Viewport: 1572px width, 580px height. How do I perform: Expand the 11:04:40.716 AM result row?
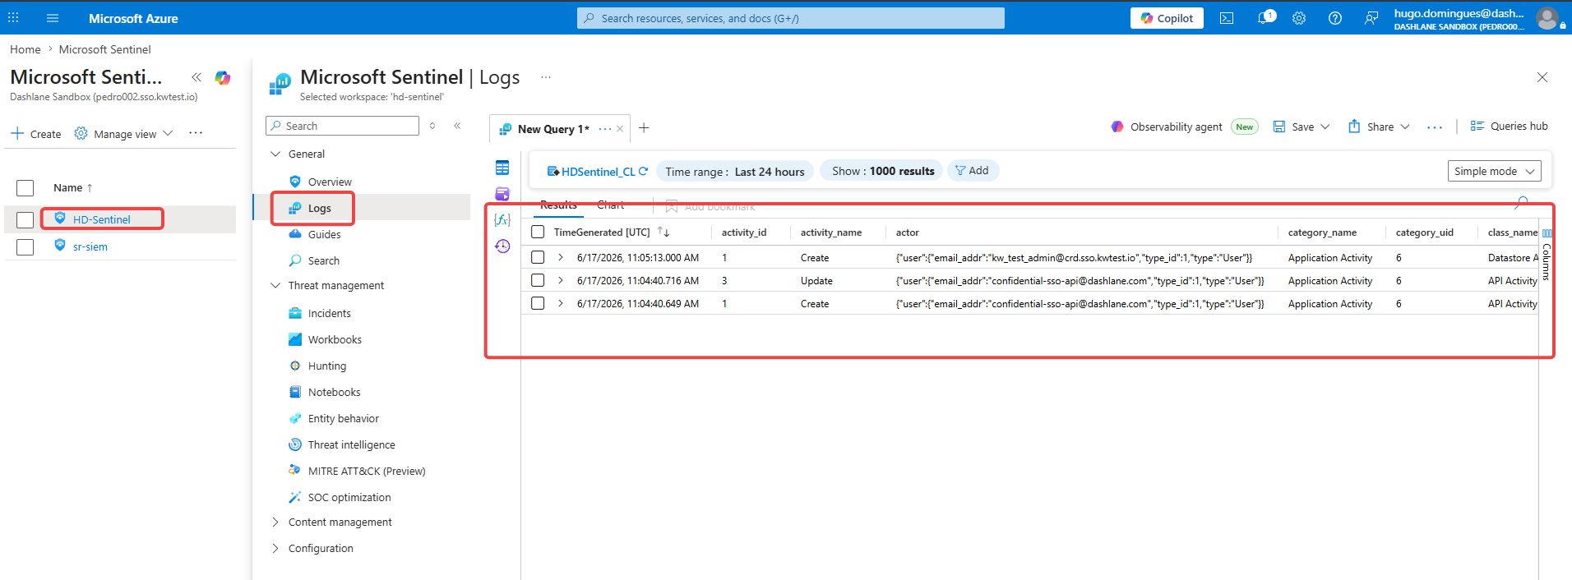(561, 280)
